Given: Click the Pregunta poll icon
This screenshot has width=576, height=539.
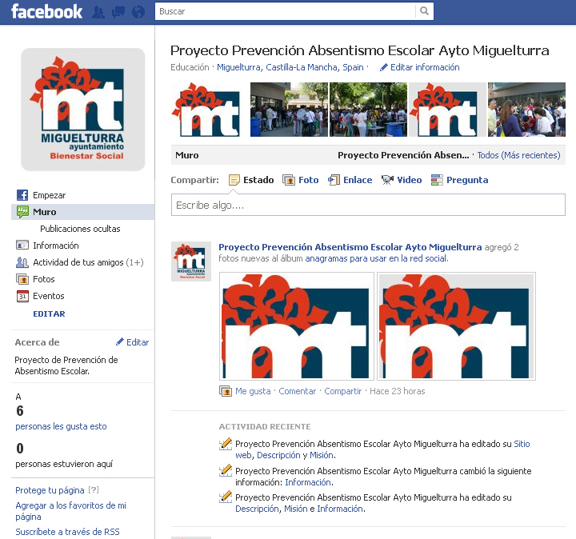Looking at the screenshot, I should tap(437, 180).
